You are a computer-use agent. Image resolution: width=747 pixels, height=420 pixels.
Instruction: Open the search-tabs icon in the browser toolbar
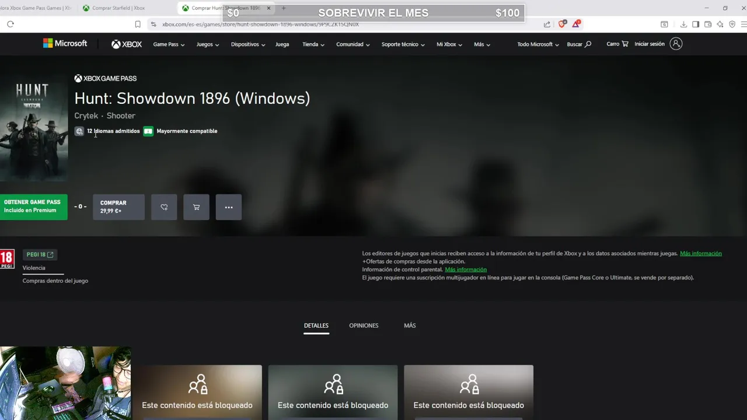pos(664,24)
